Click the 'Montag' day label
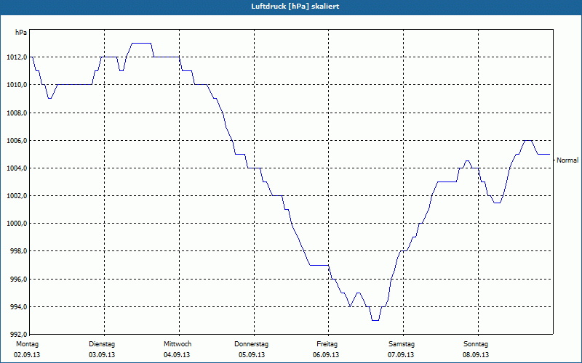The height and width of the screenshot is (363, 582). click(x=27, y=344)
